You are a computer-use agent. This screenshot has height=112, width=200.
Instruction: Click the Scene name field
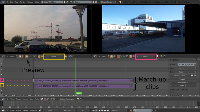[x=83, y=2]
